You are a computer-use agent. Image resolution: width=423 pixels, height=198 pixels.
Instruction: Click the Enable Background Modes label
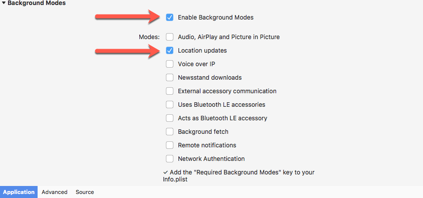[x=216, y=18]
